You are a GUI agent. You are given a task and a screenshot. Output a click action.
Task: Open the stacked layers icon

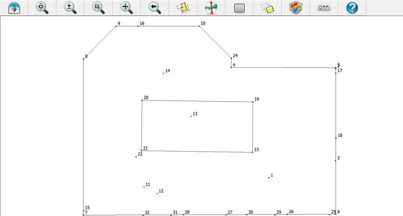267,7
